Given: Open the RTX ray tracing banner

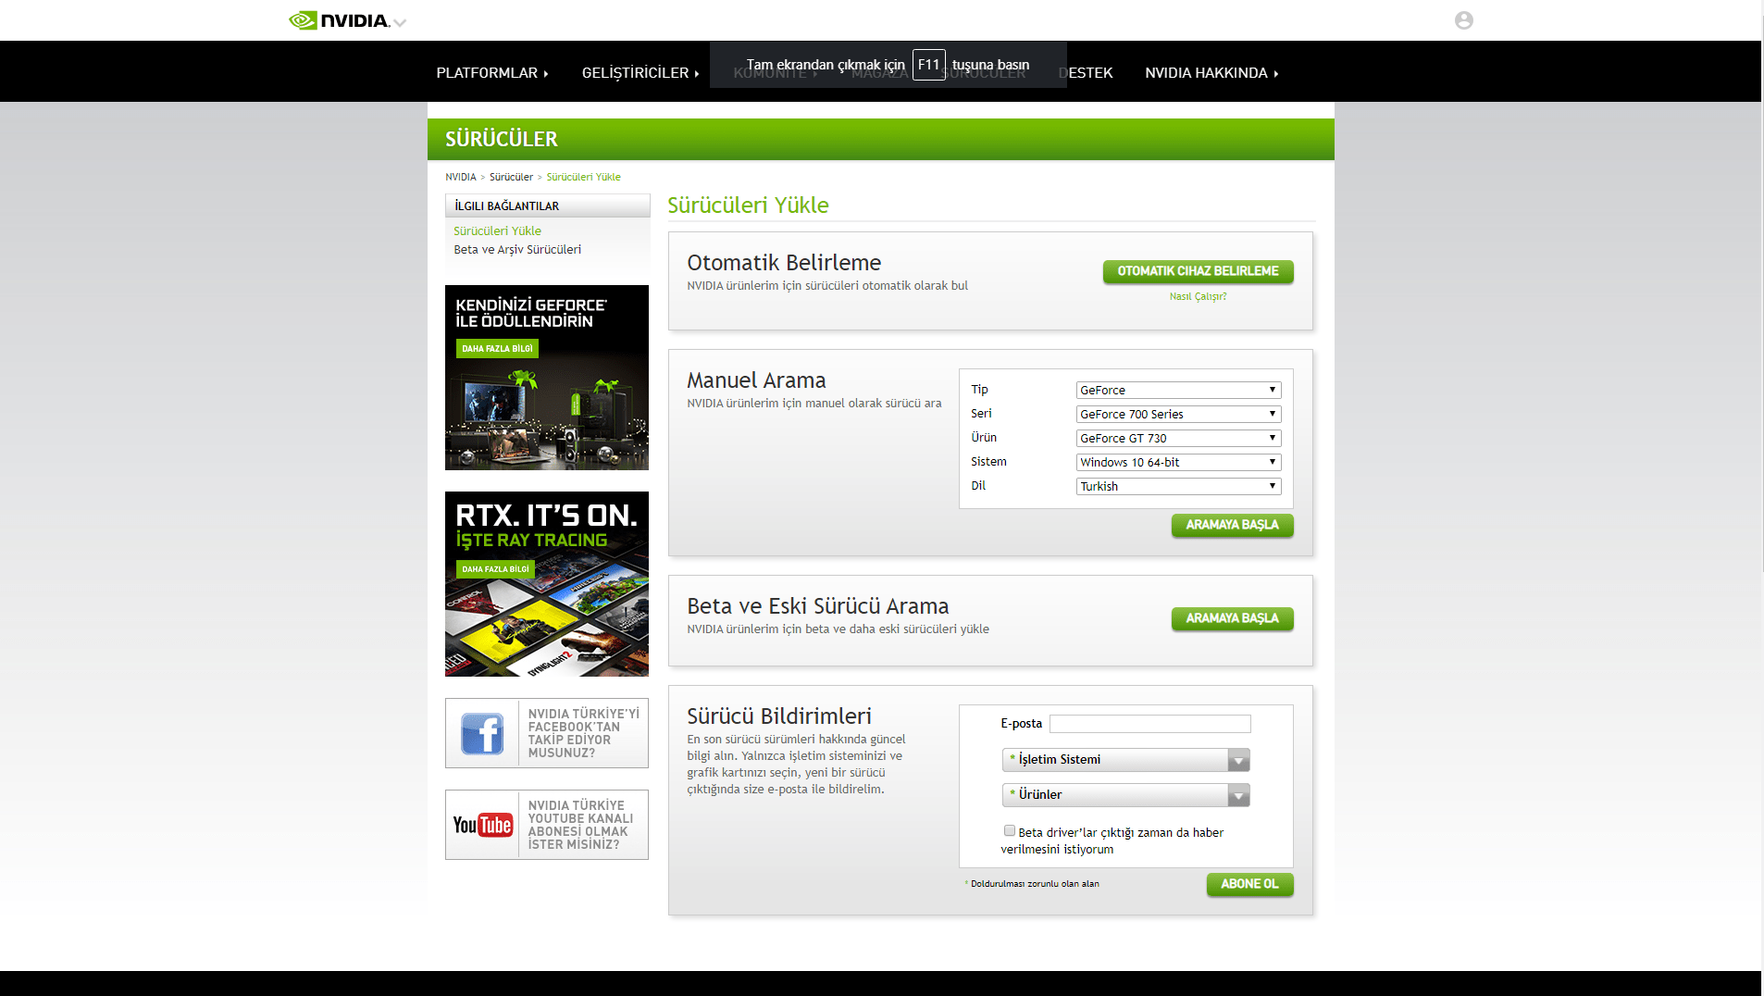Looking at the screenshot, I should (547, 584).
